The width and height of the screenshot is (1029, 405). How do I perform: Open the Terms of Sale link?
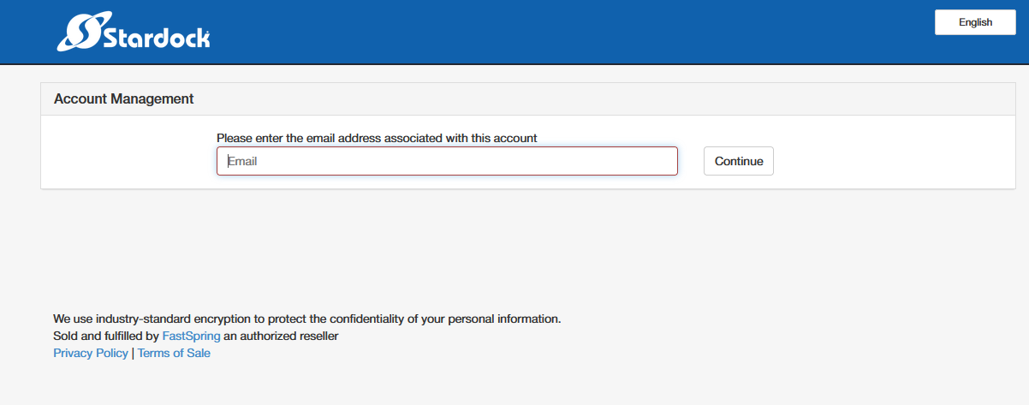pyautogui.click(x=174, y=353)
